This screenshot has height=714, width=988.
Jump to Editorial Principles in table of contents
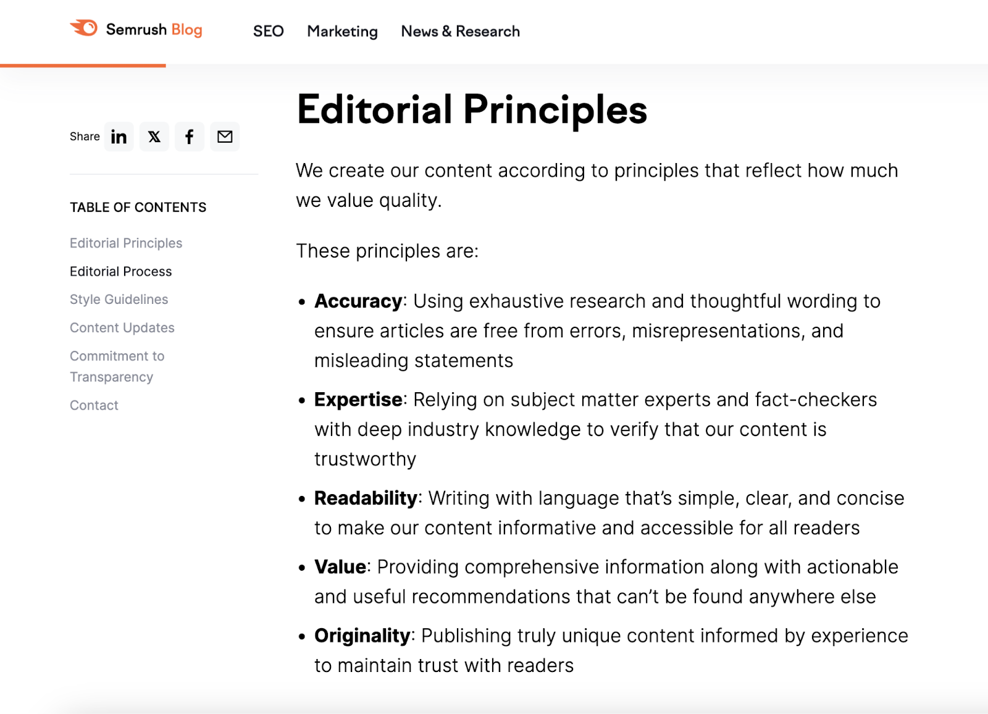click(x=125, y=243)
